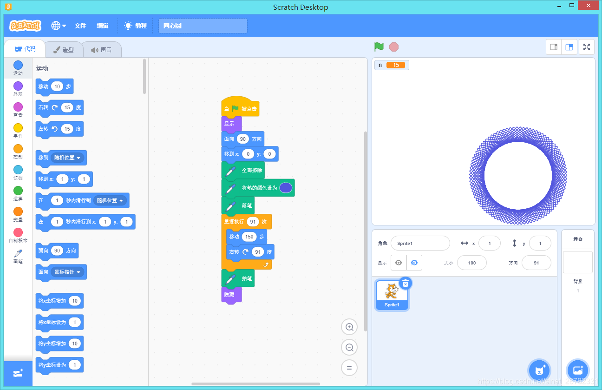Add a new sprite with the cat icon

tap(539, 370)
